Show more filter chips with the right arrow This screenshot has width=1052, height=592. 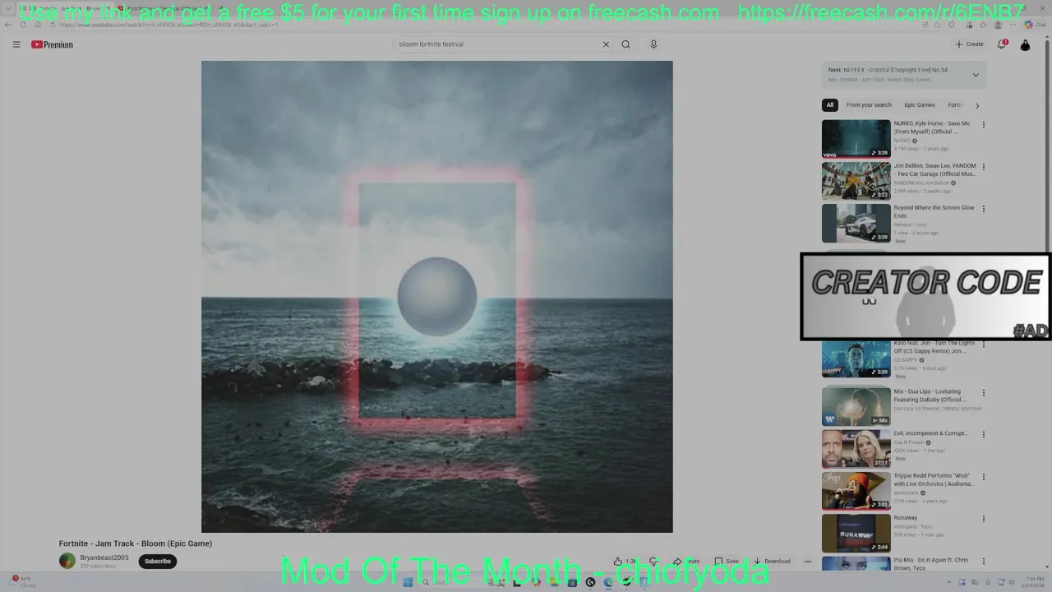pyautogui.click(x=976, y=105)
